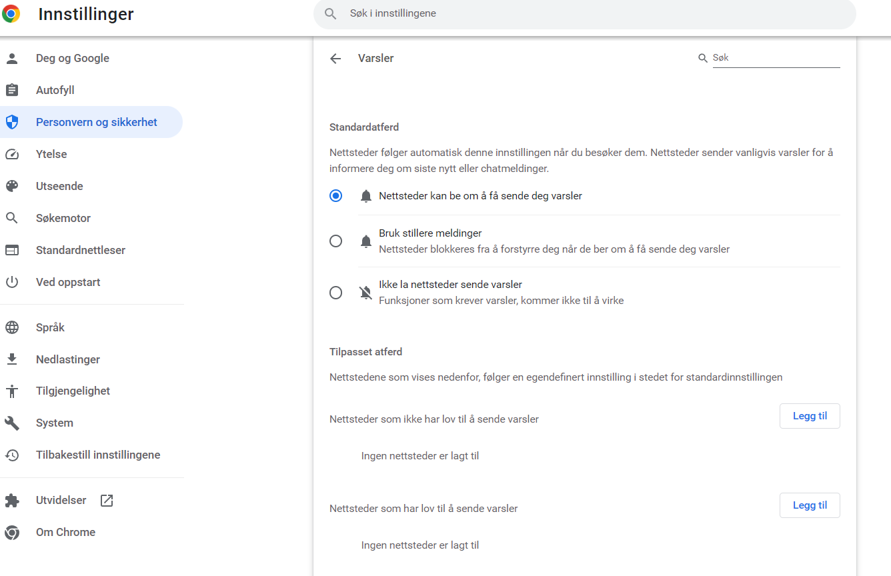Image resolution: width=891 pixels, height=576 pixels.
Task: Open Tilbakestill innstillingene page
Action: click(x=98, y=455)
